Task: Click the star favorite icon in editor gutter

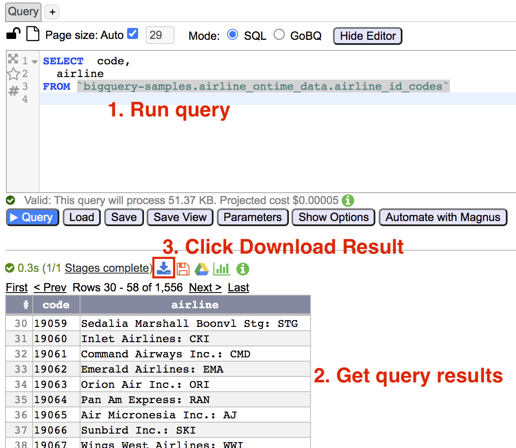Action: 14,74
